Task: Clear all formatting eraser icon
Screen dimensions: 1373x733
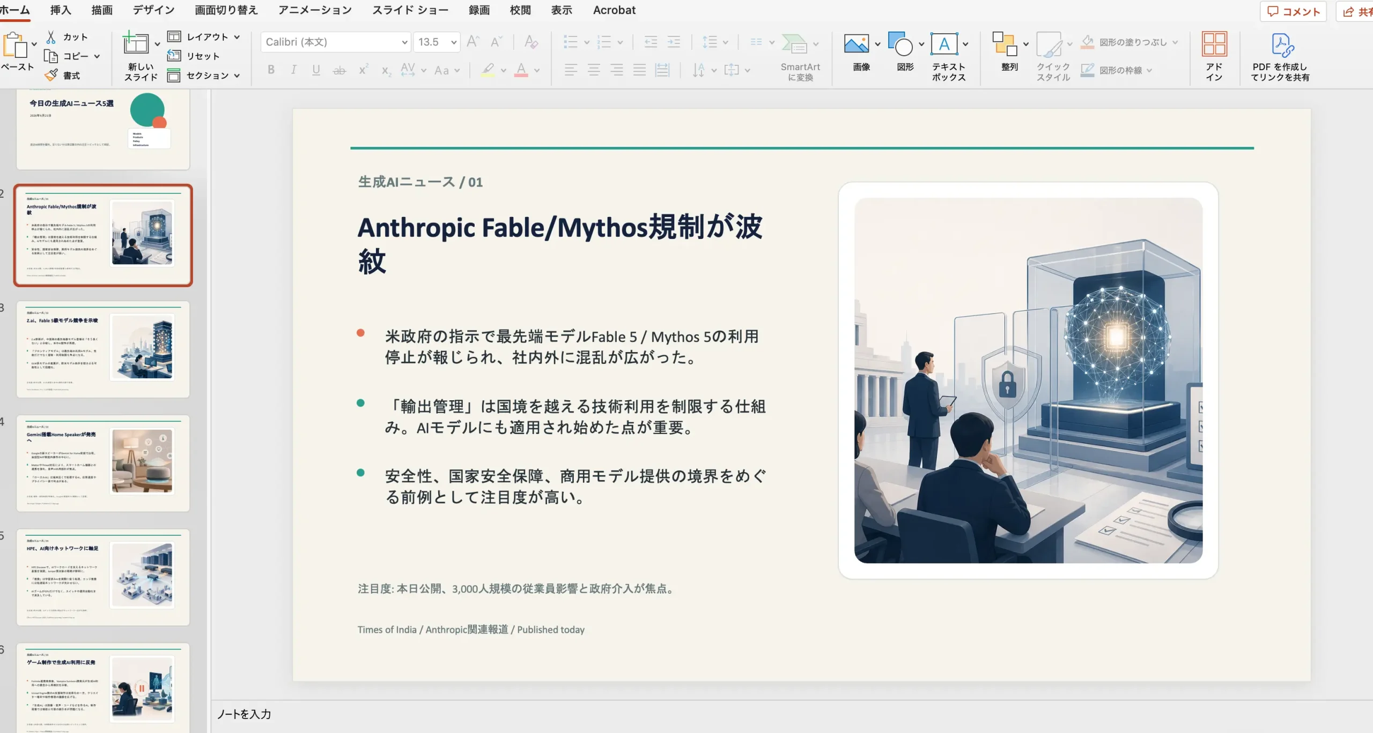Action: (x=531, y=42)
